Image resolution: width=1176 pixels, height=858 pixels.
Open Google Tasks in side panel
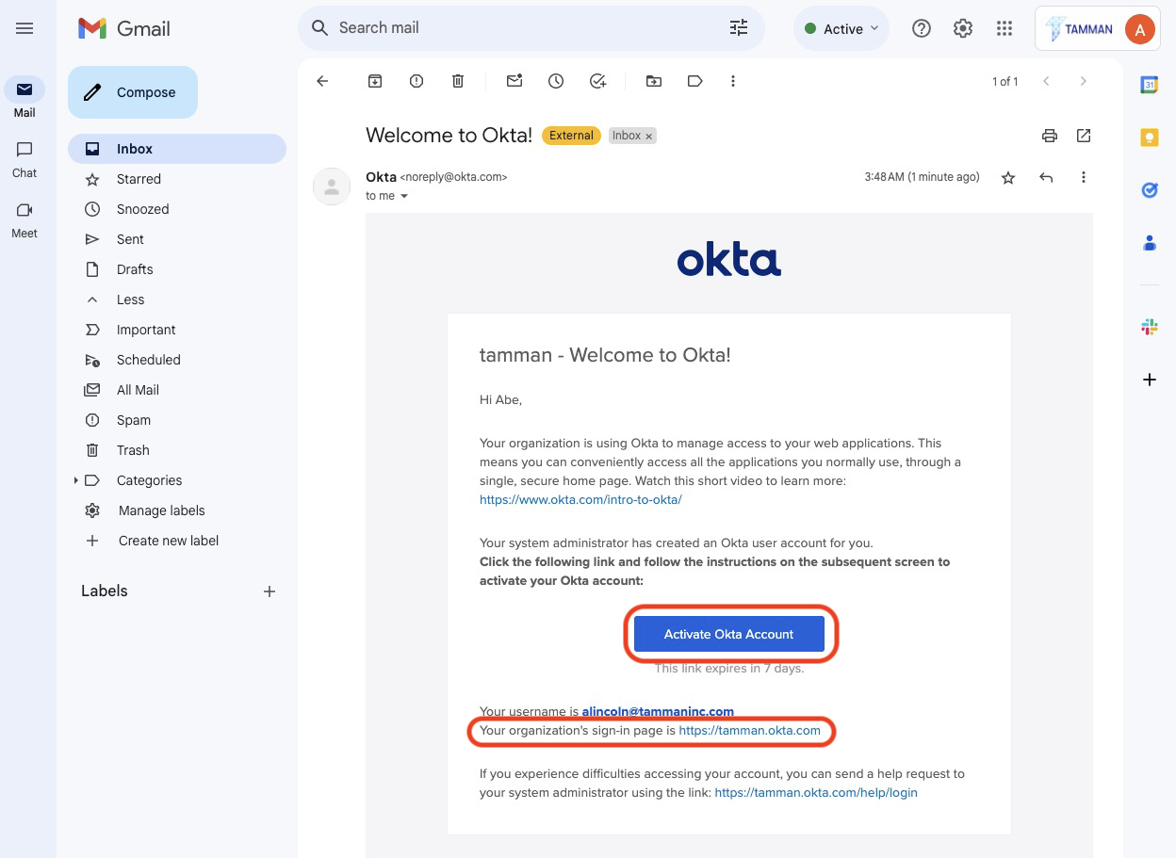click(x=1150, y=190)
